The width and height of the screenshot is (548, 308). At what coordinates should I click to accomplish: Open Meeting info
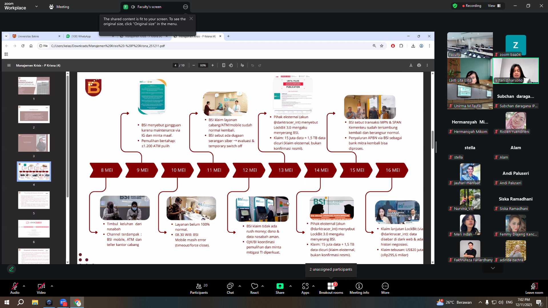359,288
